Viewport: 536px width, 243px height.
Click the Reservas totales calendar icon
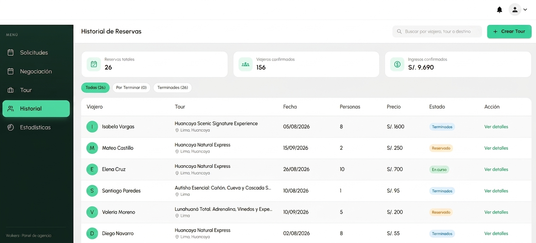[94, 64]
